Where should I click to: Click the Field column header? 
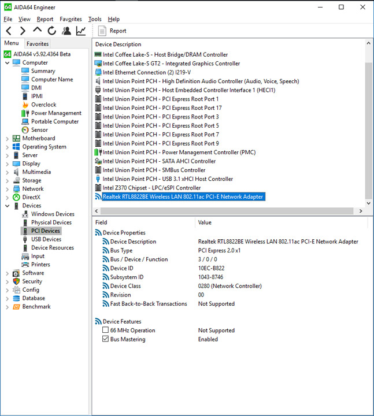click(101, 222)
